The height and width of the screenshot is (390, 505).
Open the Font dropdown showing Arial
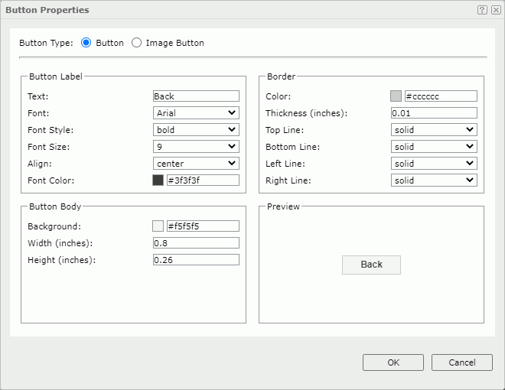(196, 113)
